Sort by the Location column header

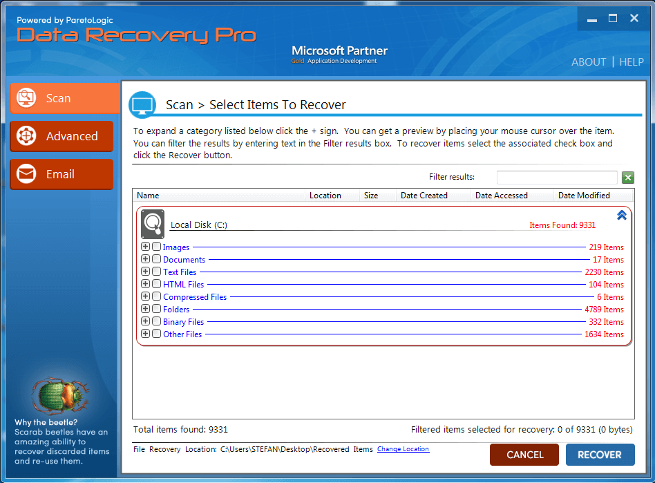click(x=332, y=196)
